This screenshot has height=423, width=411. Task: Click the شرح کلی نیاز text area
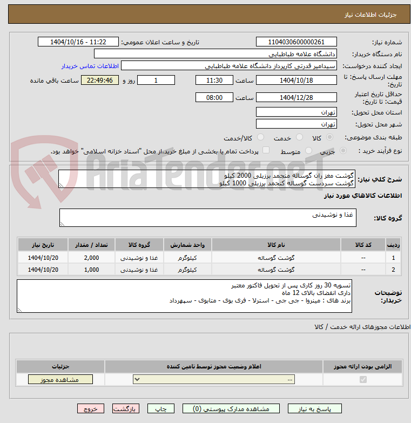(x=207, y=179)
